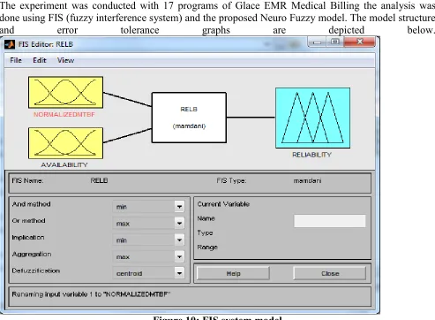Click the AVAILABILITY label text
435x320 pixels.
coord(64,165)
